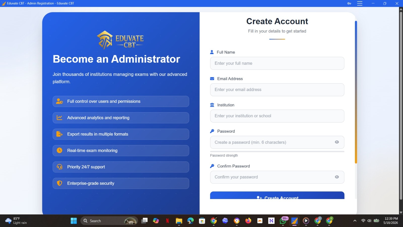This screenshot has width=403, height=227.
Task: Click the 'Confirm Password' field label
Action: point(233,166)
